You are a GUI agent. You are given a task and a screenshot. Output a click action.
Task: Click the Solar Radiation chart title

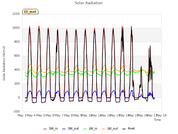[x=89, y=3]
